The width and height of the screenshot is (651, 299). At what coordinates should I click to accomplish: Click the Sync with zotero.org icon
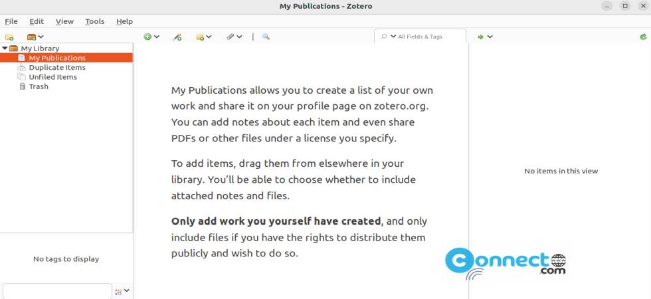[643, 37]
